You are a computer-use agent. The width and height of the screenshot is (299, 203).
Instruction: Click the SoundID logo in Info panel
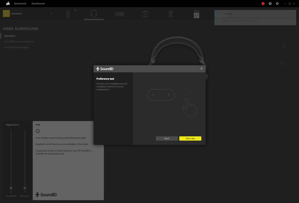[46, 195]
